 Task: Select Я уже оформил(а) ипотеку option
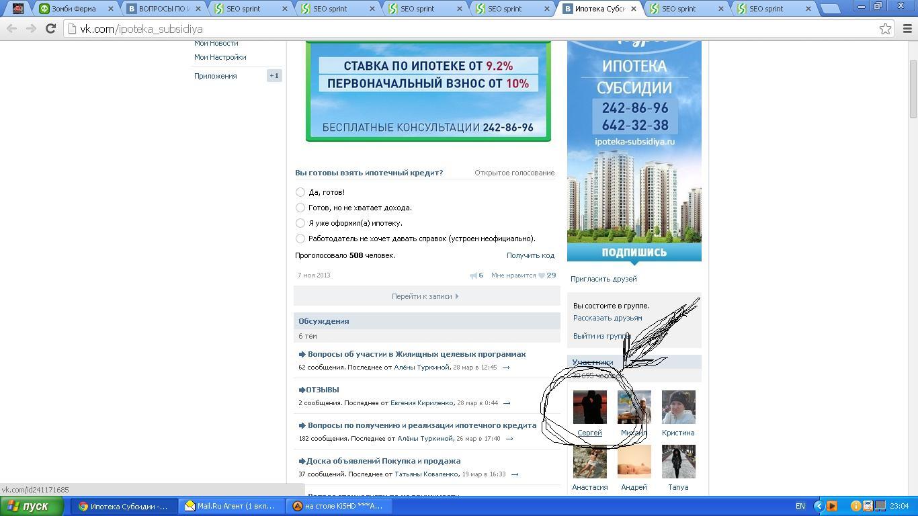[300, 223]
